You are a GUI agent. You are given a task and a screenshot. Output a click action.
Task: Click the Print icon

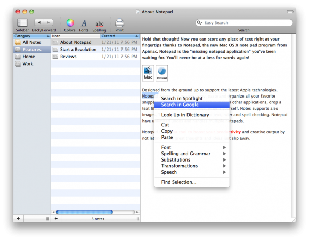119,23
